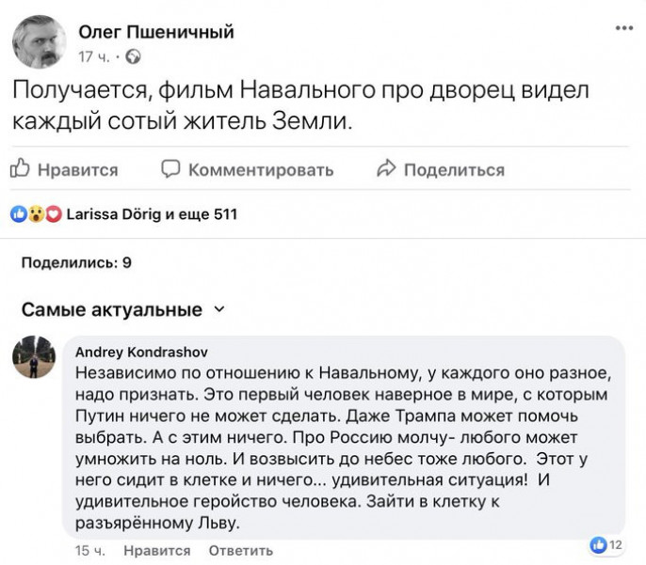Click the thumbs-up Нравится icon under post
The width and height of the screenshot is (646, 565).
20,169
